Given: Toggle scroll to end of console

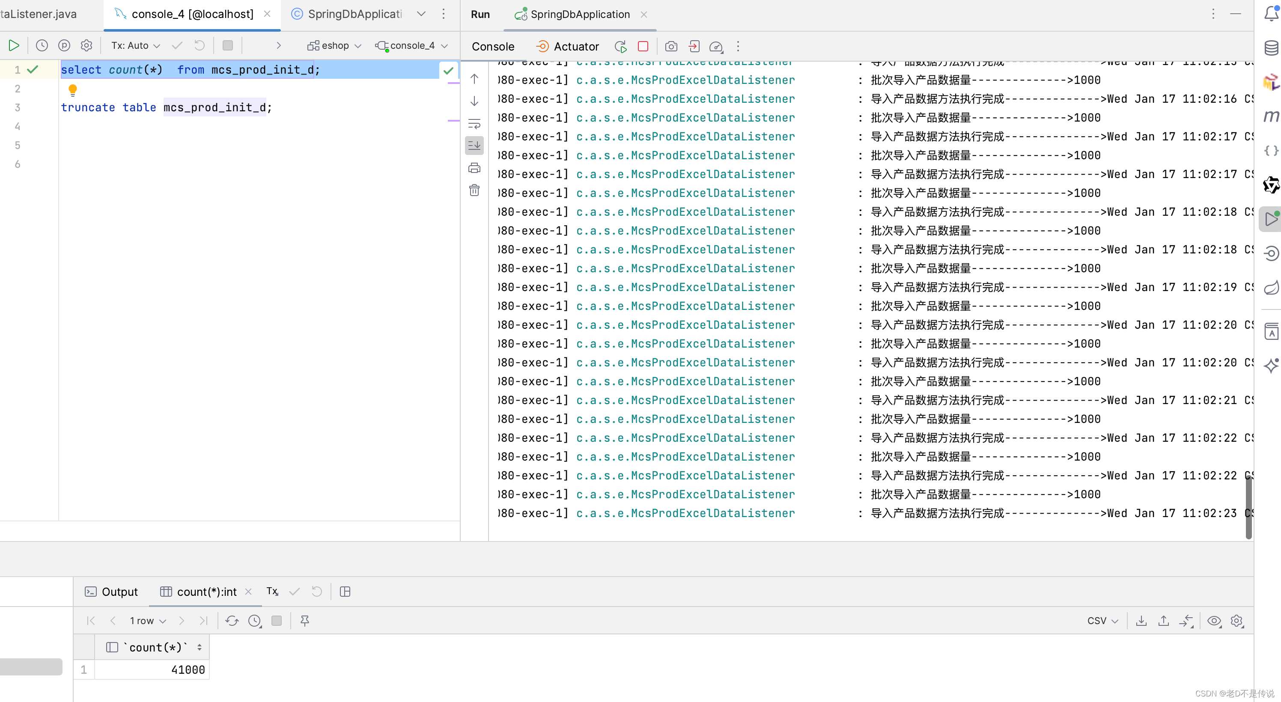Looking at the screenshot, I should (x=474, y=145).
